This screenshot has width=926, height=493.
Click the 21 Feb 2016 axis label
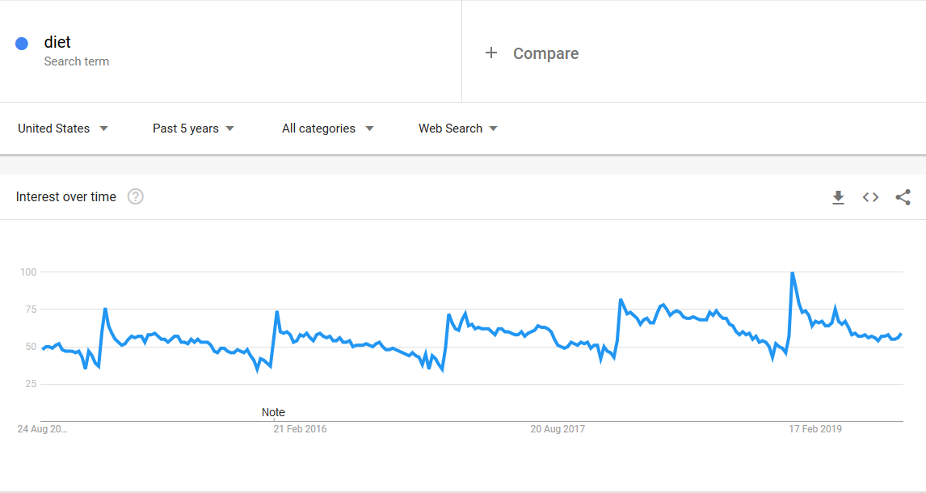click(300, 429)
